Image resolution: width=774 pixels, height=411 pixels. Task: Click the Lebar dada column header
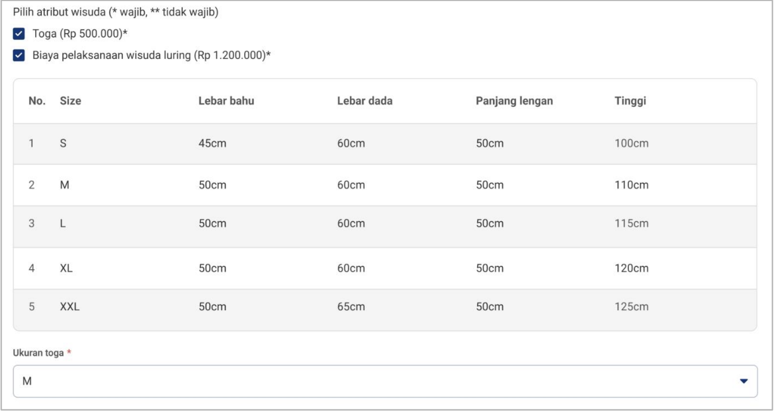[365, 101]
